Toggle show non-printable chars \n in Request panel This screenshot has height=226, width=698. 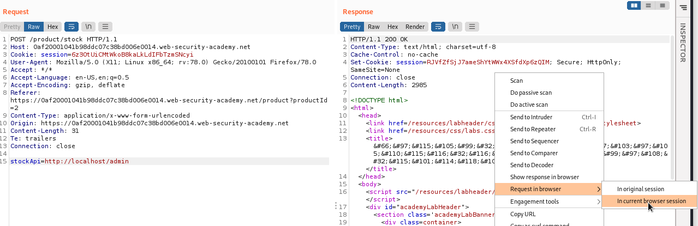pyautogui.click(x=88, y=27)
